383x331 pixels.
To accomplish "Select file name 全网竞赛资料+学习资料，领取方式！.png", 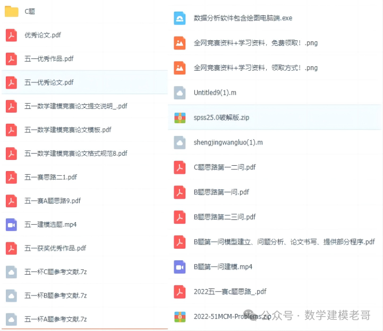I will [256, 68].
